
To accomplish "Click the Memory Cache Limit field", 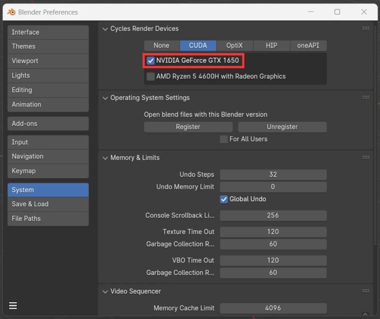I will pos(273,308).
